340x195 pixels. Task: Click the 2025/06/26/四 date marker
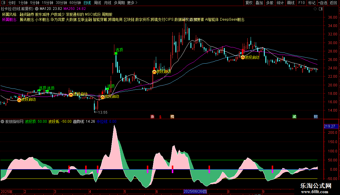[195, 191]
